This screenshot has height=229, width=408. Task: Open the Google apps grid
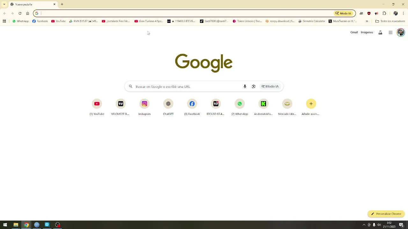point(390,32)
